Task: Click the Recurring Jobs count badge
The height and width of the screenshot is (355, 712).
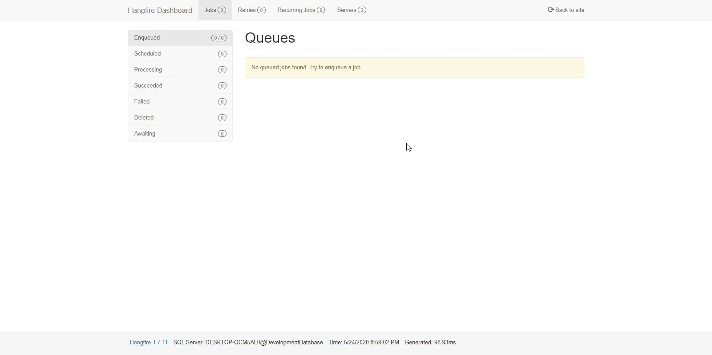Action: 320,10
